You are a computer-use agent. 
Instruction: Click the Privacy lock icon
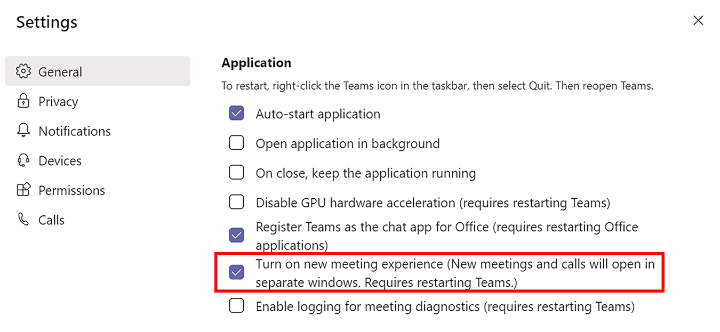pyautogui.click(x=23, y=101)
